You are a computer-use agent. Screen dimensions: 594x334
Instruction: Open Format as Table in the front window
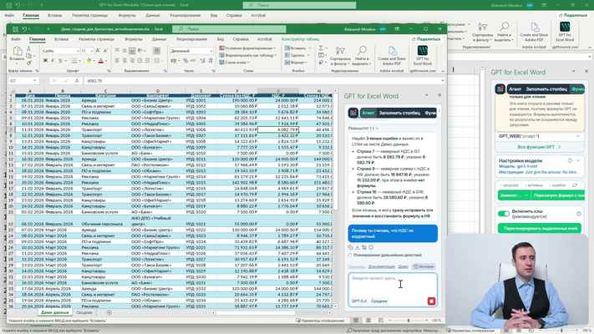tap(247, 55)
